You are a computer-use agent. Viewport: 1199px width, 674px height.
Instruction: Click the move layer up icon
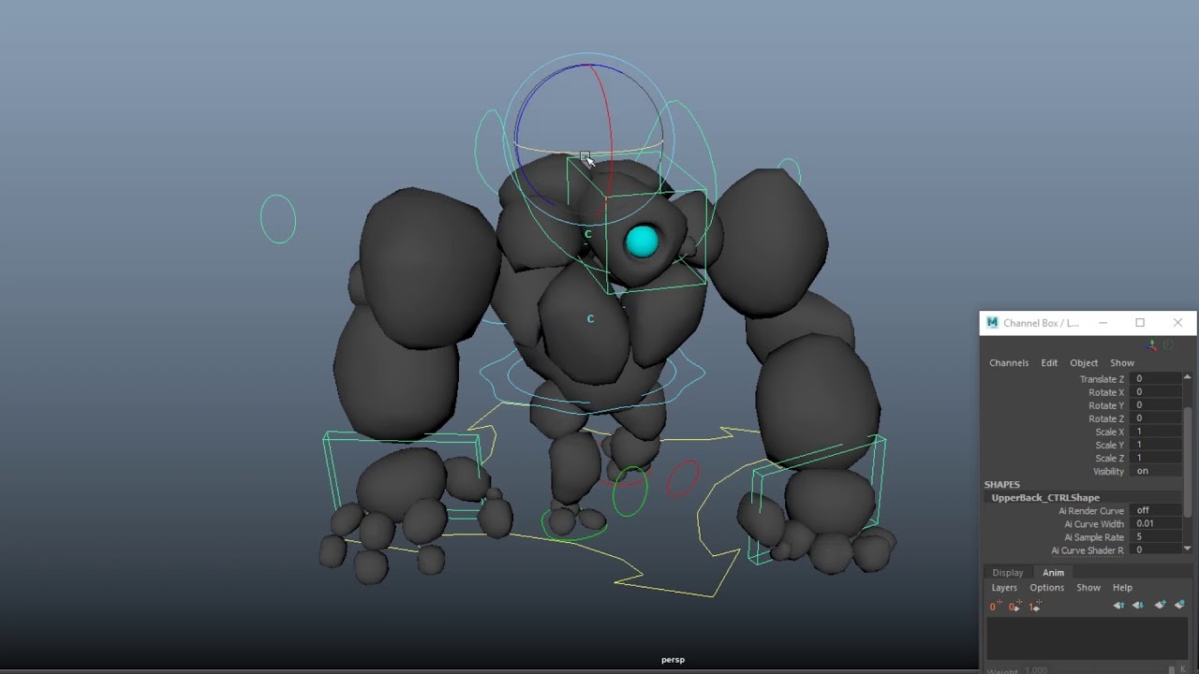pos(1119,606)
